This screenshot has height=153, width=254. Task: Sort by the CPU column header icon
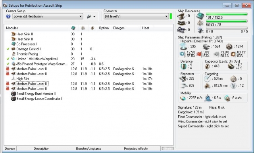click(x=73, y=28)
